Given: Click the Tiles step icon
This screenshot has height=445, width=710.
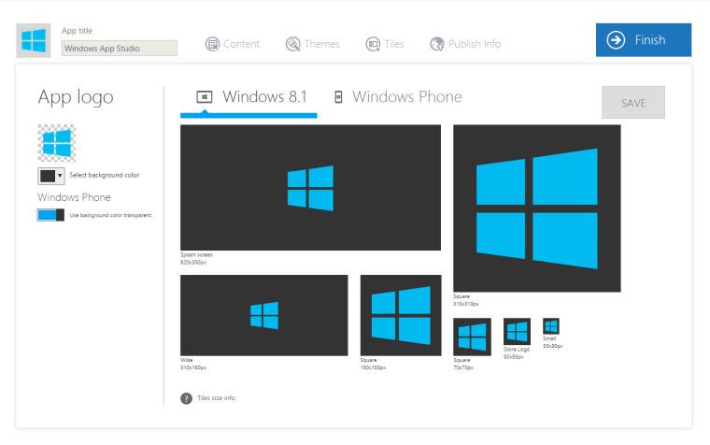Looking at the screenshot, I should [373, 44].
